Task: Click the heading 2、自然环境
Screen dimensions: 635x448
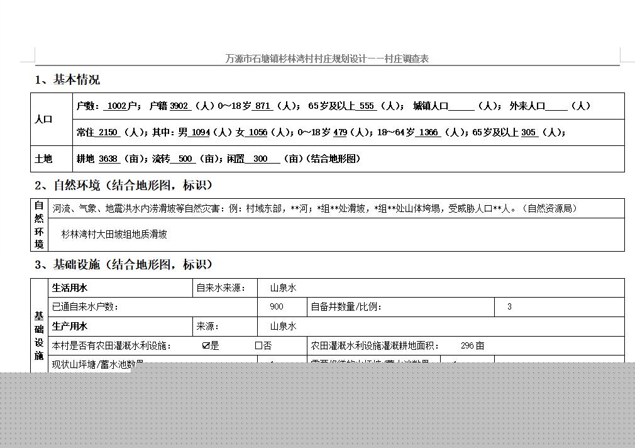Action: coord(124,185)
